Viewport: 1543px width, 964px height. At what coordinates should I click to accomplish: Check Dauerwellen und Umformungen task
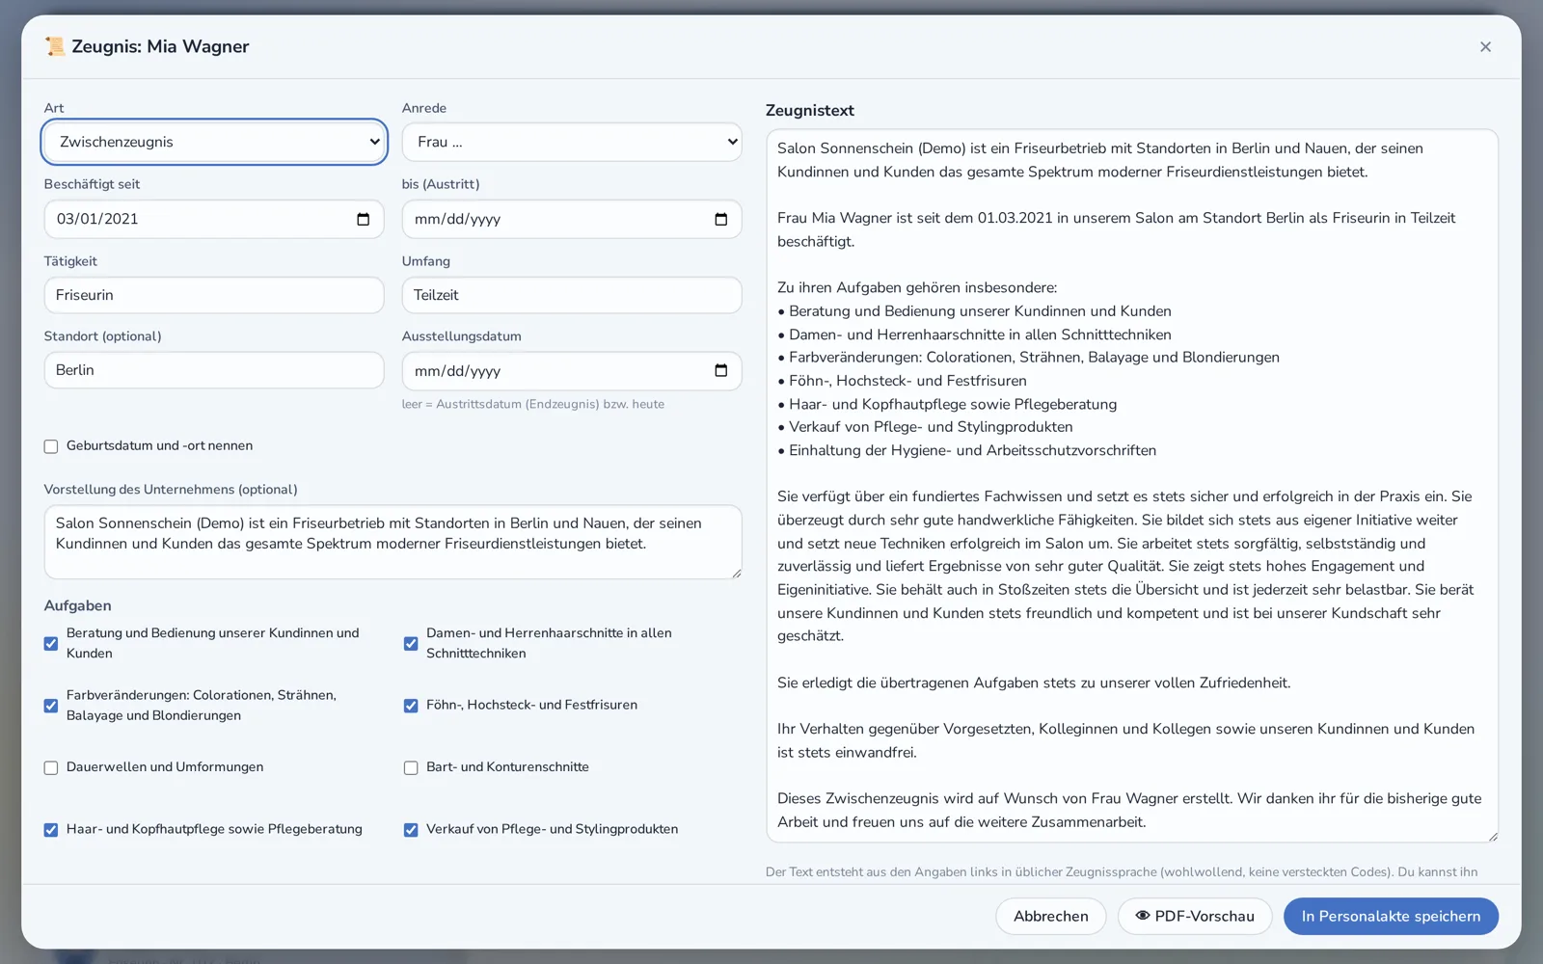(51, 767)
